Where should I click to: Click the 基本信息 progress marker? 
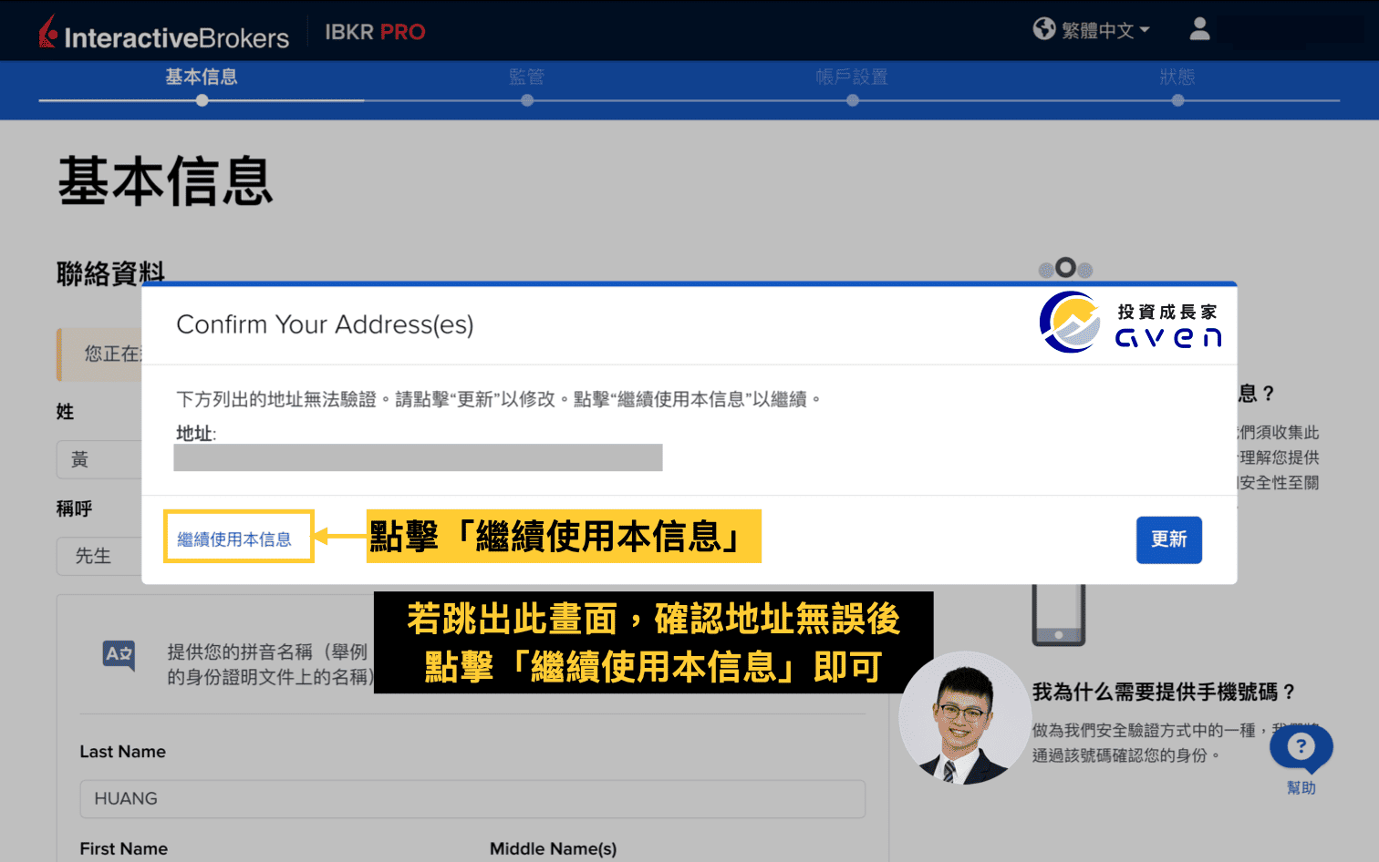(x=201, y=100)
